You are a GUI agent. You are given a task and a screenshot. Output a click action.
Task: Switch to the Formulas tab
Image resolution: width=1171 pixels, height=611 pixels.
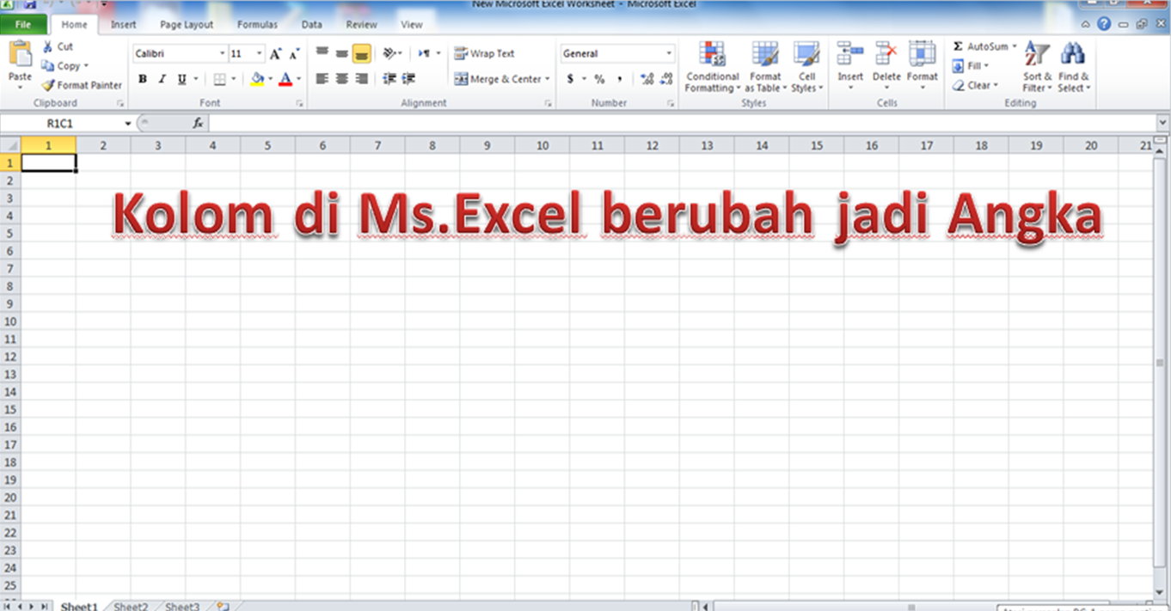pos(257,25)
